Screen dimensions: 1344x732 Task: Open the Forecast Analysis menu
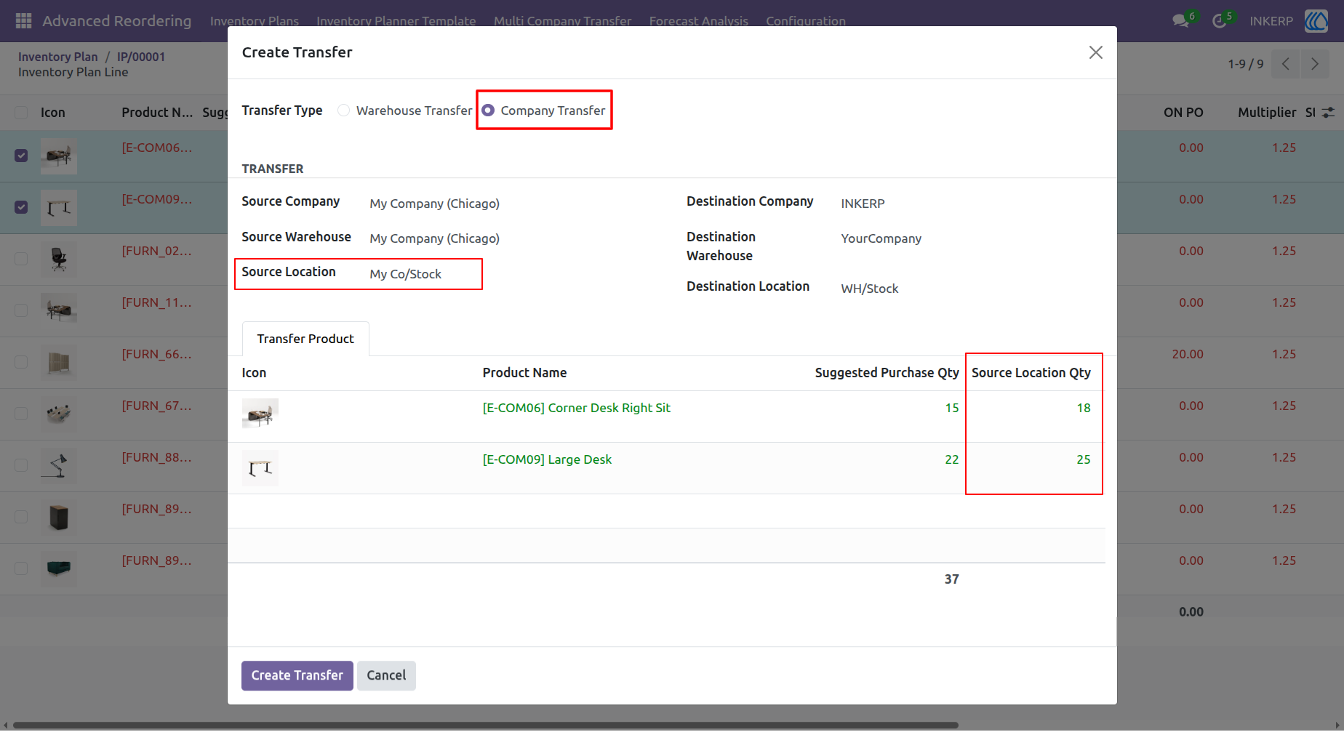pyautogui.click(x=698, y=21)
